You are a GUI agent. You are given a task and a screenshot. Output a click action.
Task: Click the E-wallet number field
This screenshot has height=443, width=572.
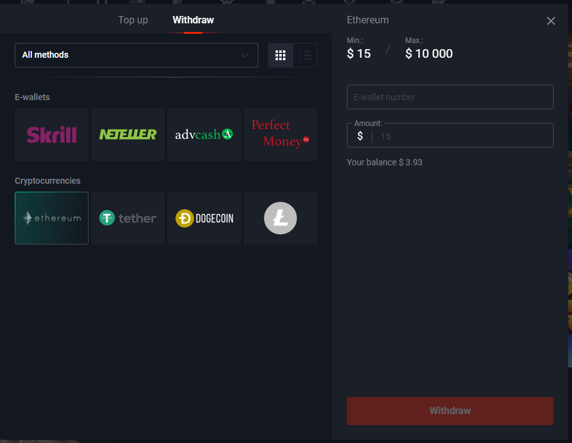click(450, 97)
